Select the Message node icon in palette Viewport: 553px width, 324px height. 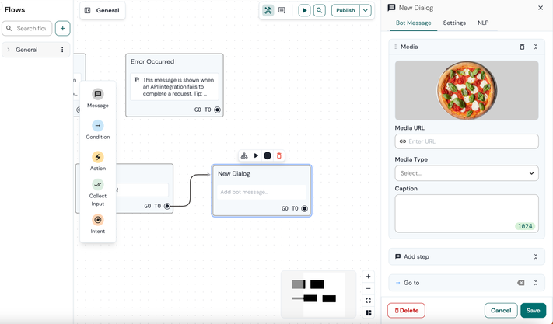[98, 94]
